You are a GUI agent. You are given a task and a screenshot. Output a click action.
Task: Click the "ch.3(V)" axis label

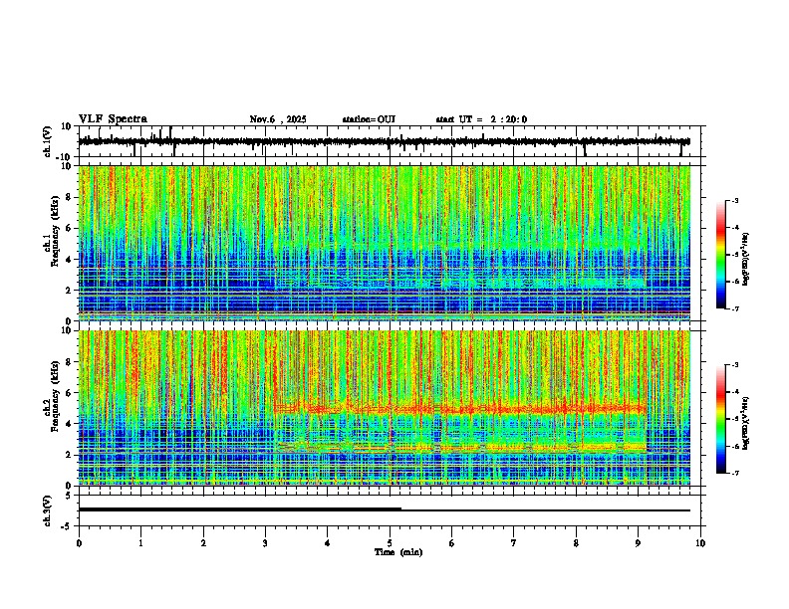point(48,510)
